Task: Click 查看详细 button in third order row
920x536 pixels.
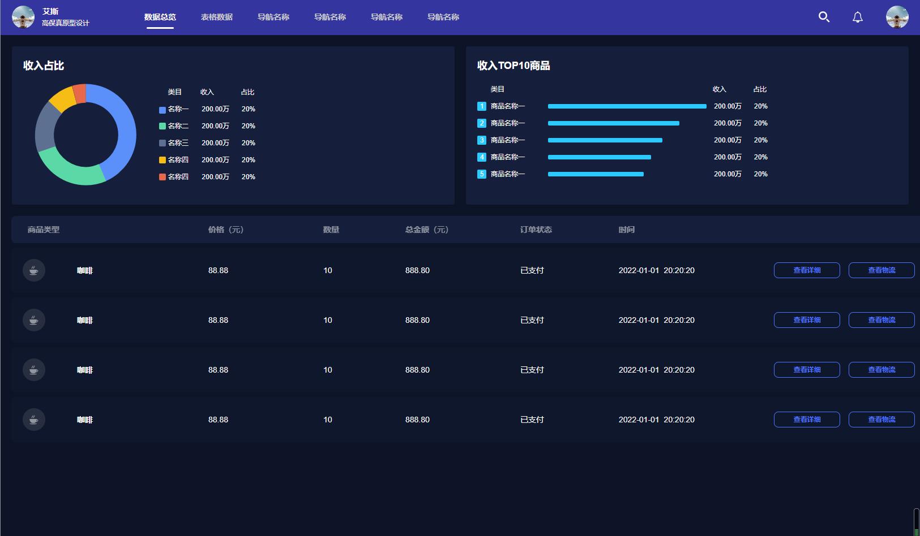Action: tap(807, 370)
